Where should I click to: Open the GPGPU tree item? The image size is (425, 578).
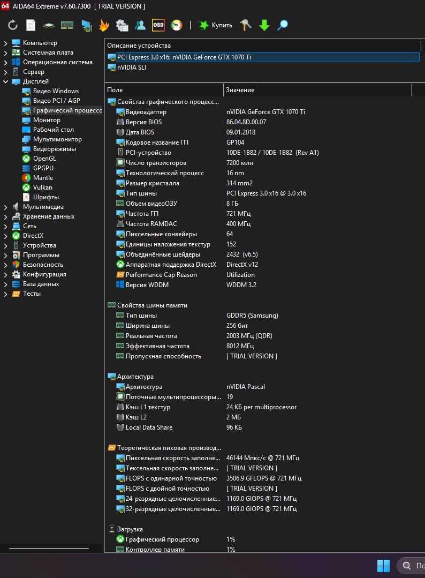37,168
